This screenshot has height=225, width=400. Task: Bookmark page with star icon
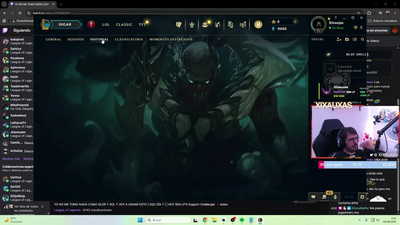pyautogui.click(x=358, y=13)
